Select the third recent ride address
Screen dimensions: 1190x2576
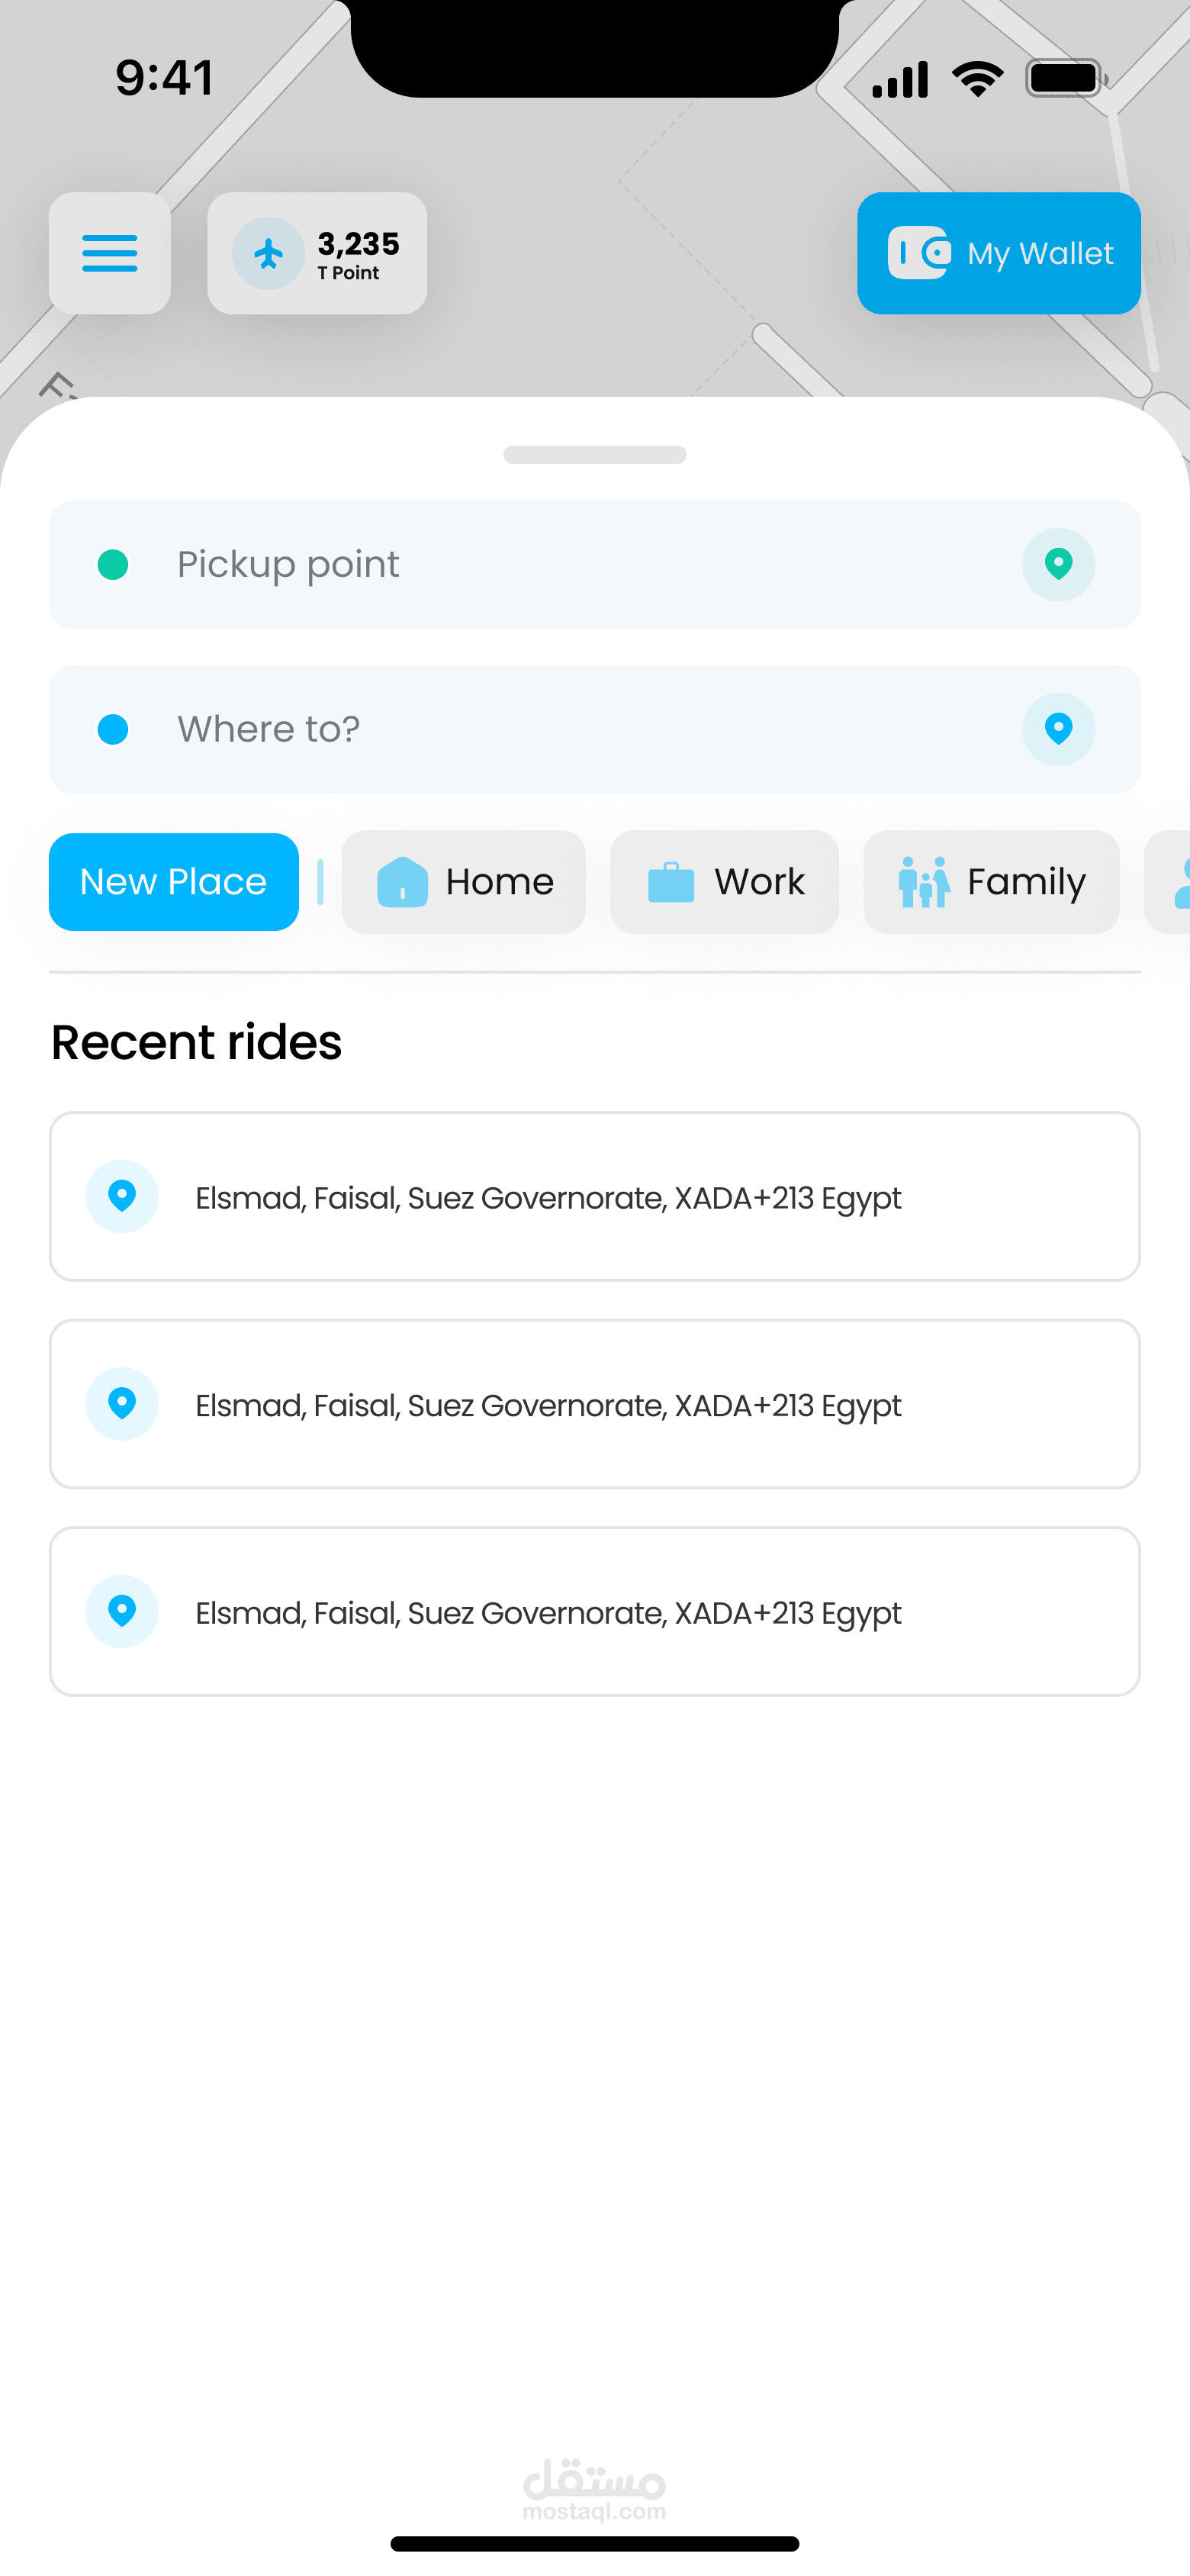[595, 1611]
